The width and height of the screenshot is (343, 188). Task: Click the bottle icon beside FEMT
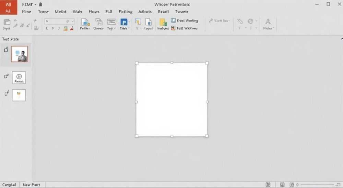[40, 4]
